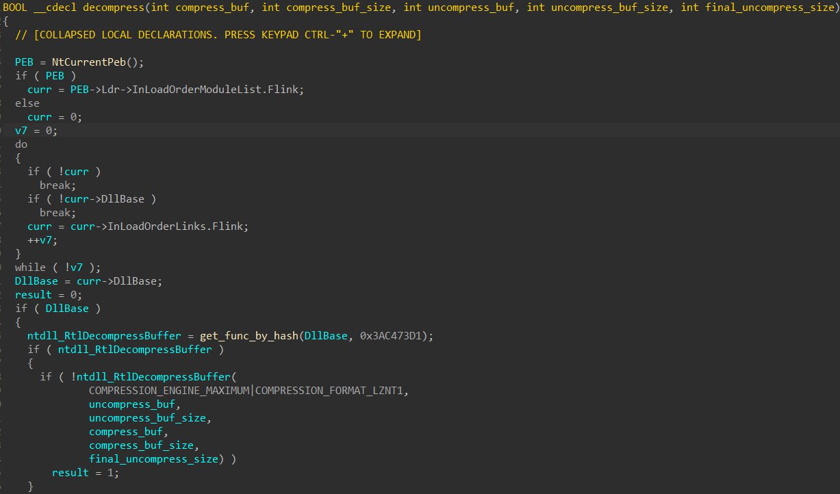Screen dimensions: 840x494
Task: Click the get_func_by_hash function call
Action: 251,335
